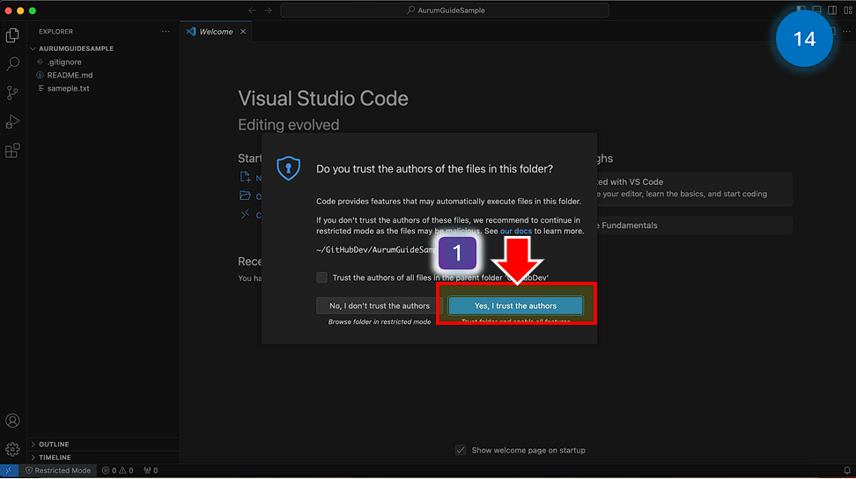The width and height of the screenshot is (856, 479).
Task: Click the Clone Git Repository icon
Action: click(245, 214)
